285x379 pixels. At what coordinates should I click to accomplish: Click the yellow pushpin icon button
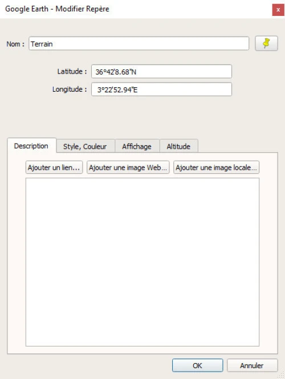coord(266,43)
